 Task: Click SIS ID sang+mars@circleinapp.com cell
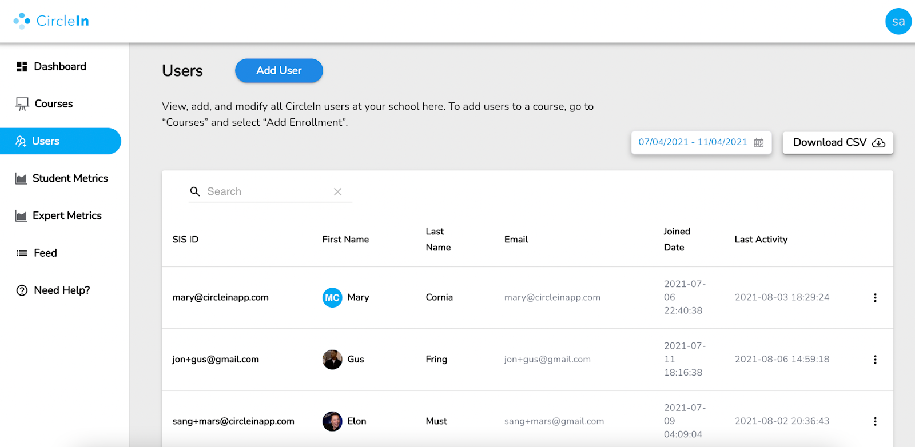click(x=233, y=421)
